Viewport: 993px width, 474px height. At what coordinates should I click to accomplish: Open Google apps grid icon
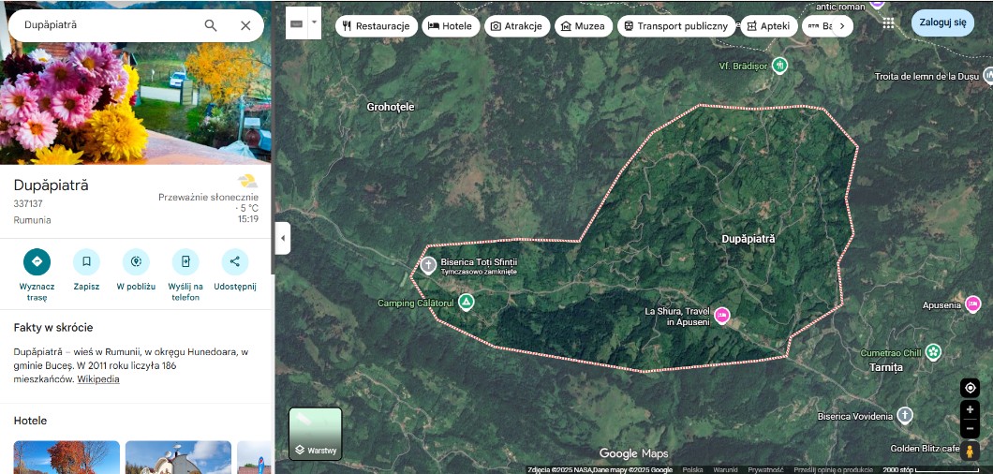pyautogui.click(x=888, y=23)
